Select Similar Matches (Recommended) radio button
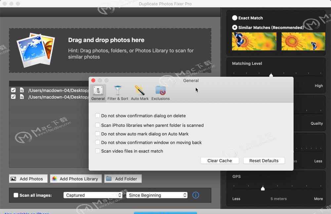 [x=234, y=27]
